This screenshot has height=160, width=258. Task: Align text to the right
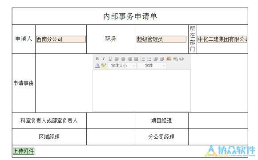pyautogui.click(x=129, y=59)
